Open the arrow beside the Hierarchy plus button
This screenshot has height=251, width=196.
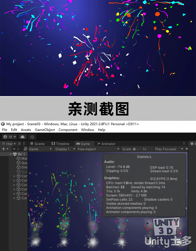(7, 149)
